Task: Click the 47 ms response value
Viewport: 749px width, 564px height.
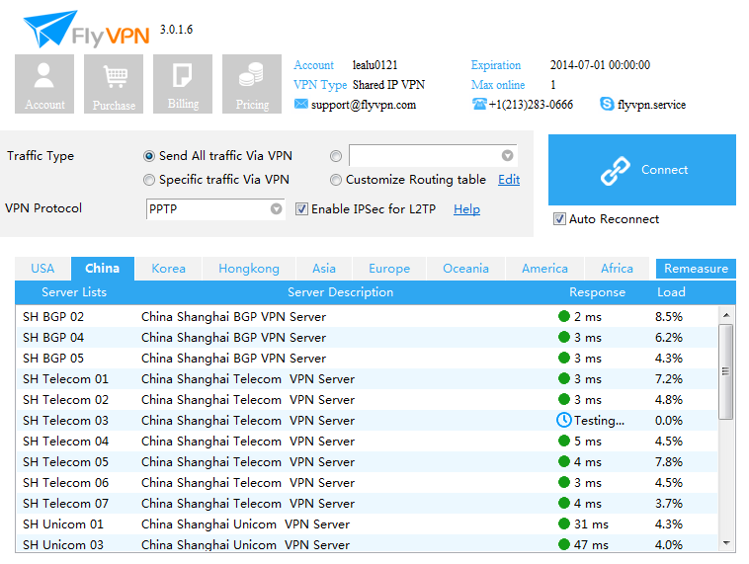Action: 591,544
